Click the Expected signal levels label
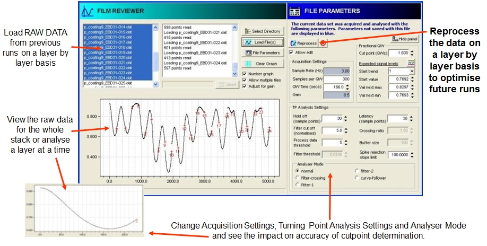The image size is (487, 246). [378, 64]
